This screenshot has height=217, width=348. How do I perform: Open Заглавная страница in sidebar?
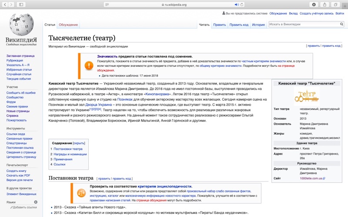coord(20,56)
